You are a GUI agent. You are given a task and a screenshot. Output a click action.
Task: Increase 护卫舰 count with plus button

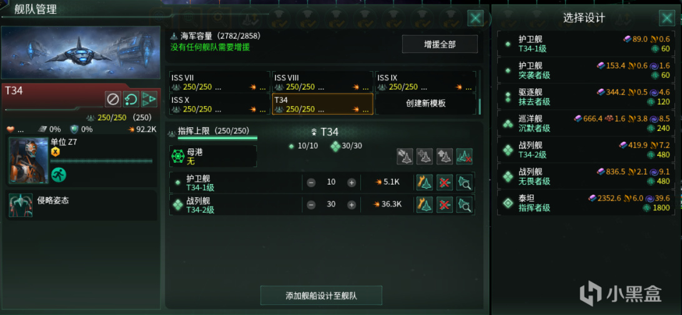coord(352,183)
